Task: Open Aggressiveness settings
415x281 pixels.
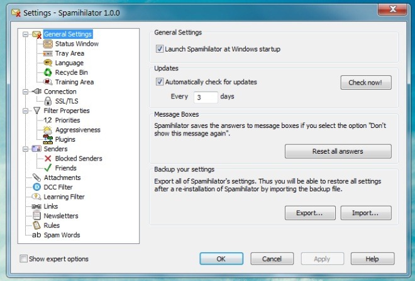Action: (x=78, y=130)
